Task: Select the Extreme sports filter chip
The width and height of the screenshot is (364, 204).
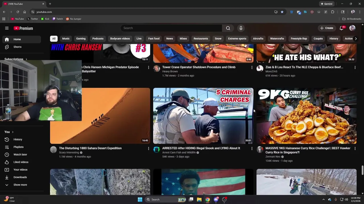Action: (237, 39)
